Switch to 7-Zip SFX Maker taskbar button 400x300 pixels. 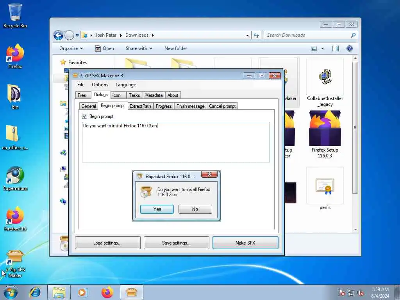click(x=131, y=292)
